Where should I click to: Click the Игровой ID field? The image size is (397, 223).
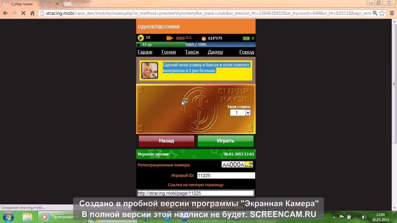pyautogui.click(x=226, y=176)
